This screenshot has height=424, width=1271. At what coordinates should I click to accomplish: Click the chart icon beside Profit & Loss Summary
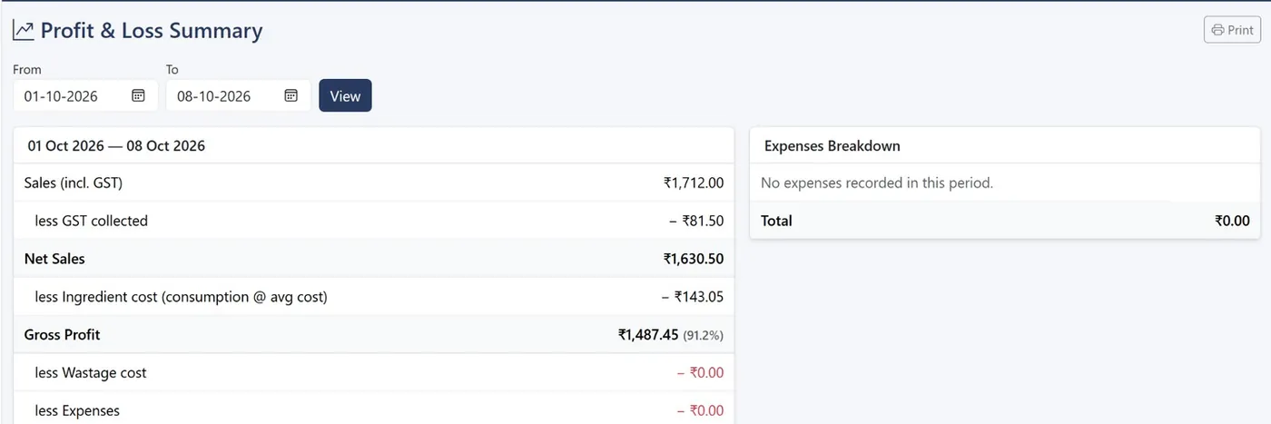tap(24, 31)
